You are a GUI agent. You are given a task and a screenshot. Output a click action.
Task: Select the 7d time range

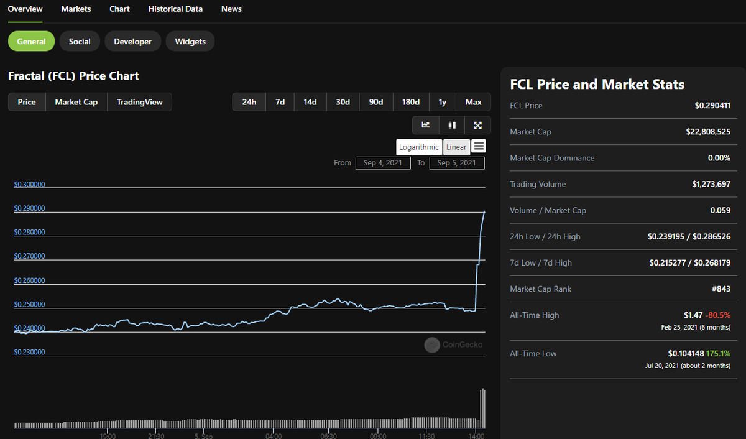279,101
